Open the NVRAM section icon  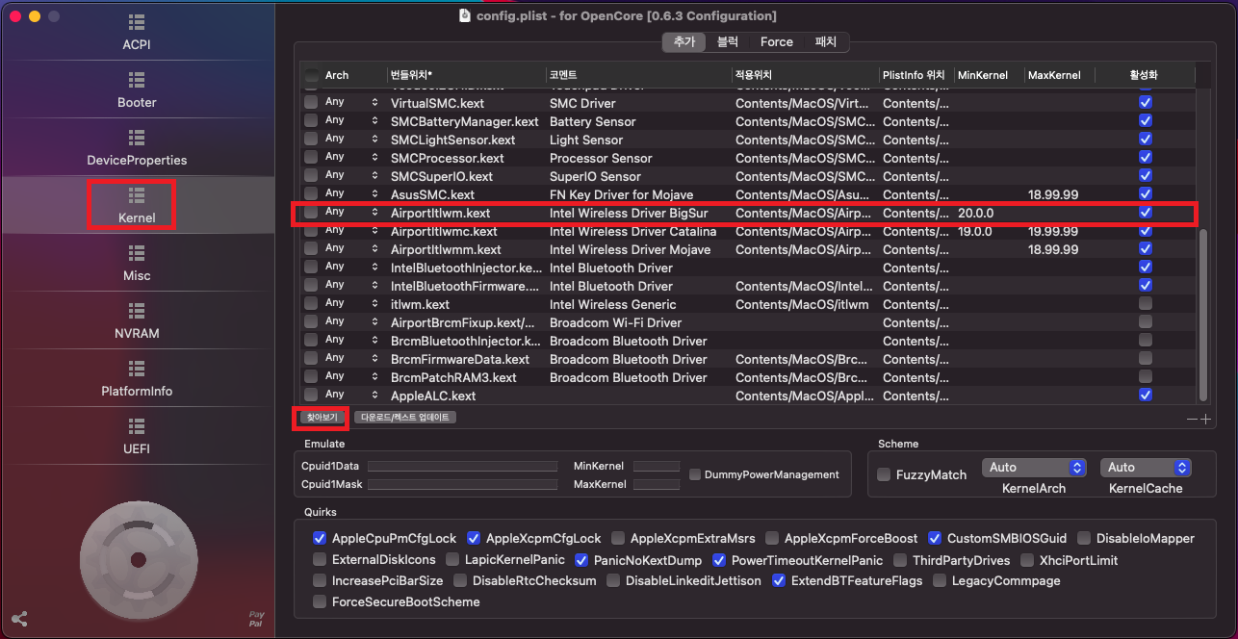coord(137,310)
